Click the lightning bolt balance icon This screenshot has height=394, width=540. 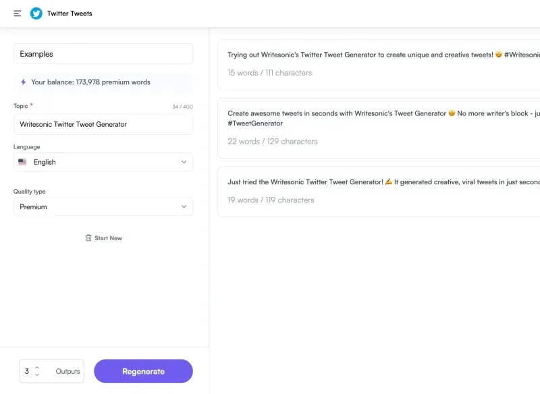23,82
